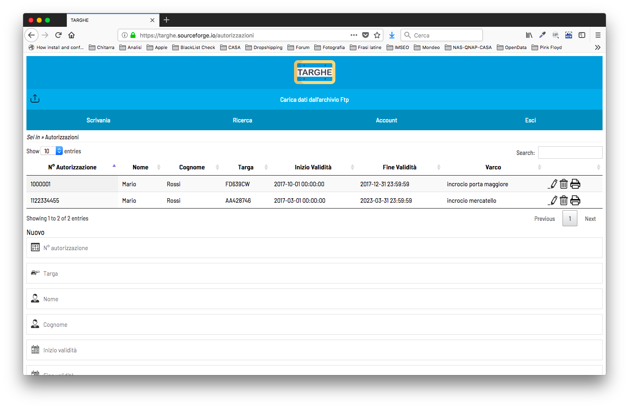The height and width of the screenshot is (408, 629).
Task: Open the page actions menu with the ellipsis
Action: pyautogui.click(x=354, y=35)
